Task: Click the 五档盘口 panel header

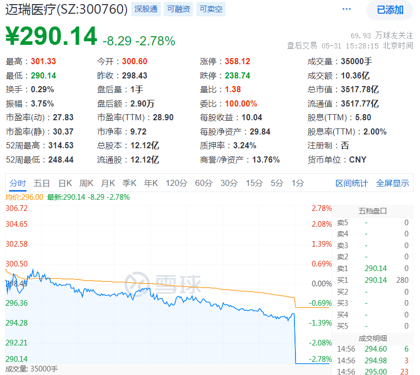Action: pos(373,211)
